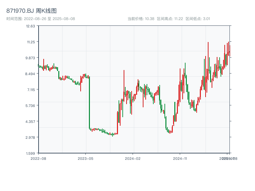Click the 11.25 price axis label
The image size is (255, 191).
point(31,42)
